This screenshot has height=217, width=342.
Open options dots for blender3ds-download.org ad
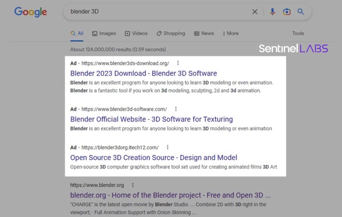point(178,63)
